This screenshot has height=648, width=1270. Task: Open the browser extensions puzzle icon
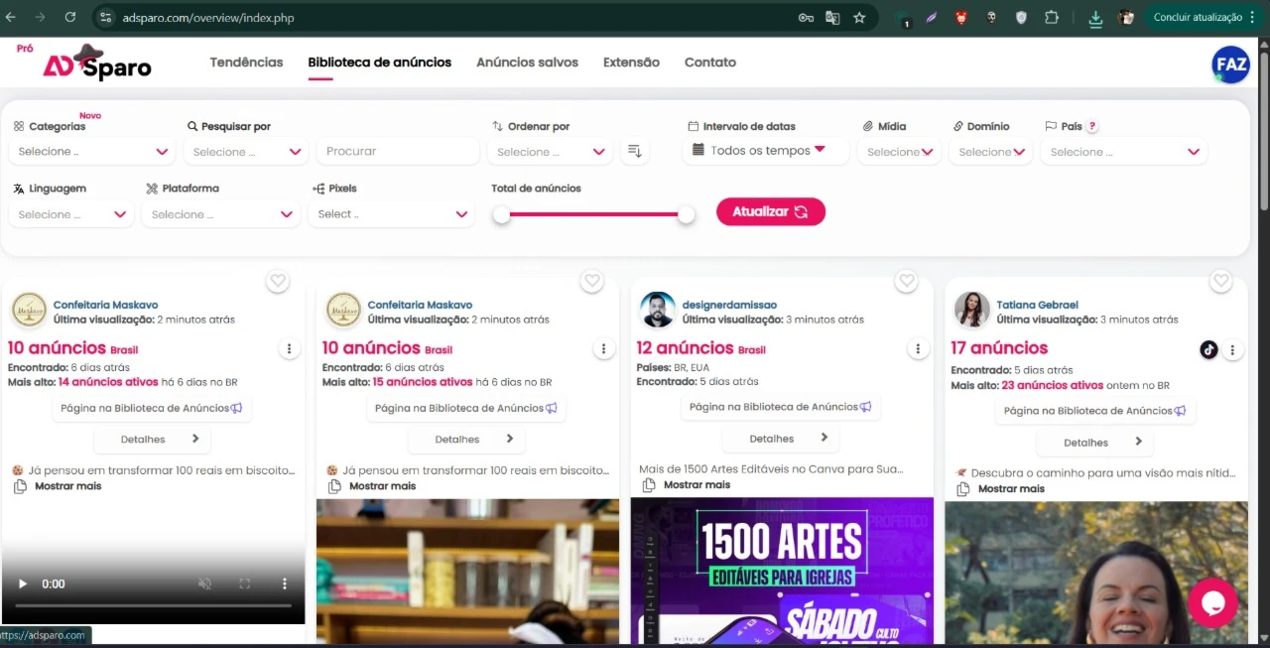pos(1052,17)
